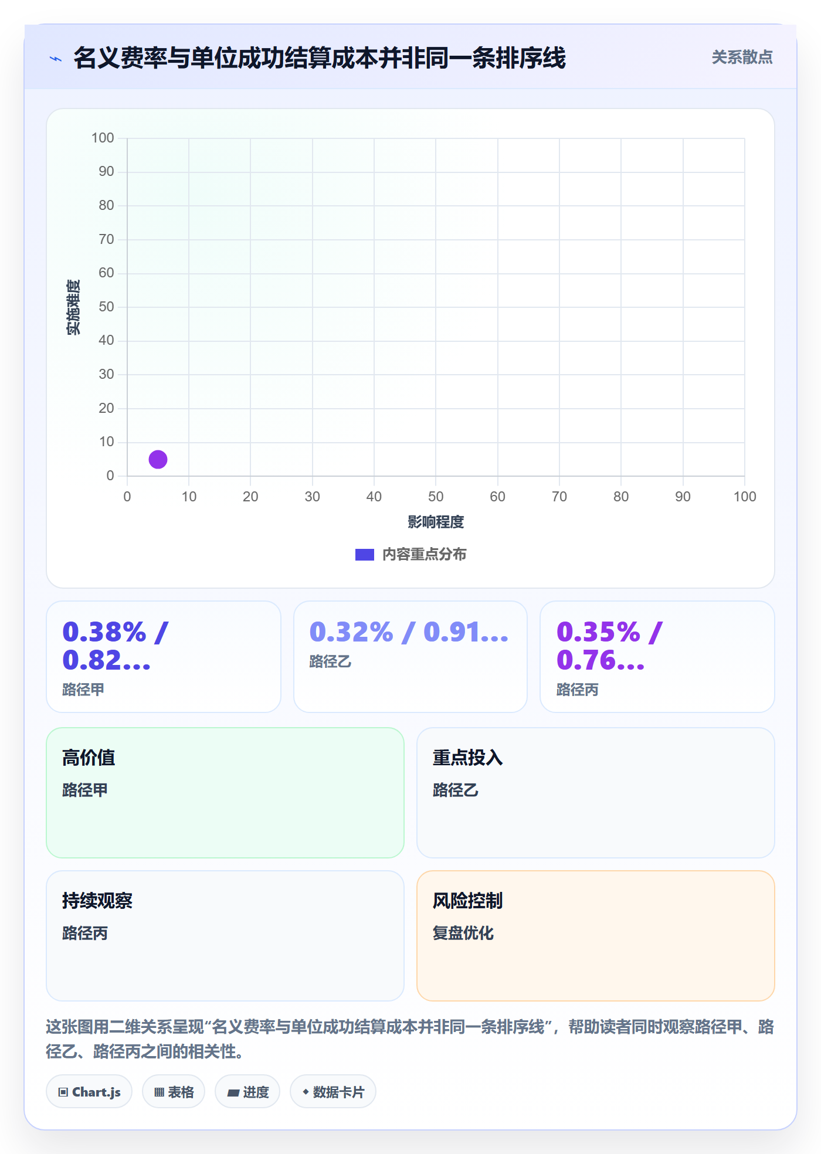The image size is (821, 1154).
Task: Click 复盘优化 text in 风险控制 card
Action: [463, 933]
